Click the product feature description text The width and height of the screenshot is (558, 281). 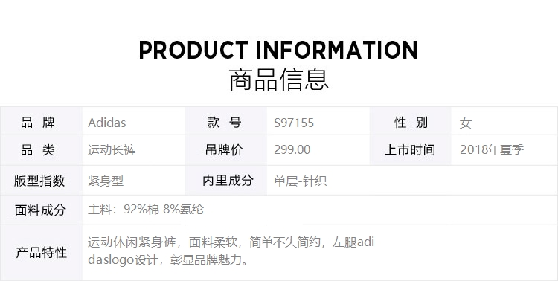point(231,251)
